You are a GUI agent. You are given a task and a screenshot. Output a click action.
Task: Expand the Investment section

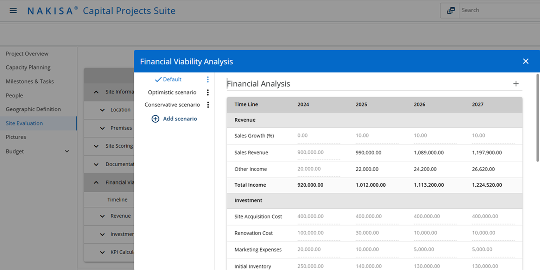coord(102,234)
